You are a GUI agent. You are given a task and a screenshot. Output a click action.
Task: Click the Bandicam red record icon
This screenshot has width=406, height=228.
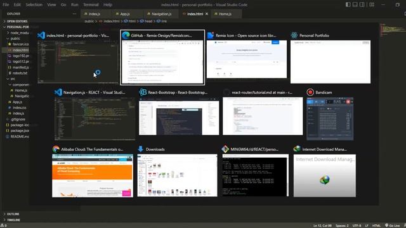pos(310,92)
